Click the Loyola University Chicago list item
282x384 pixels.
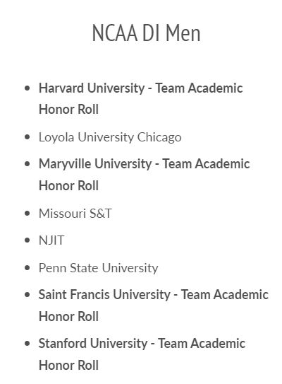click(110, 137)
